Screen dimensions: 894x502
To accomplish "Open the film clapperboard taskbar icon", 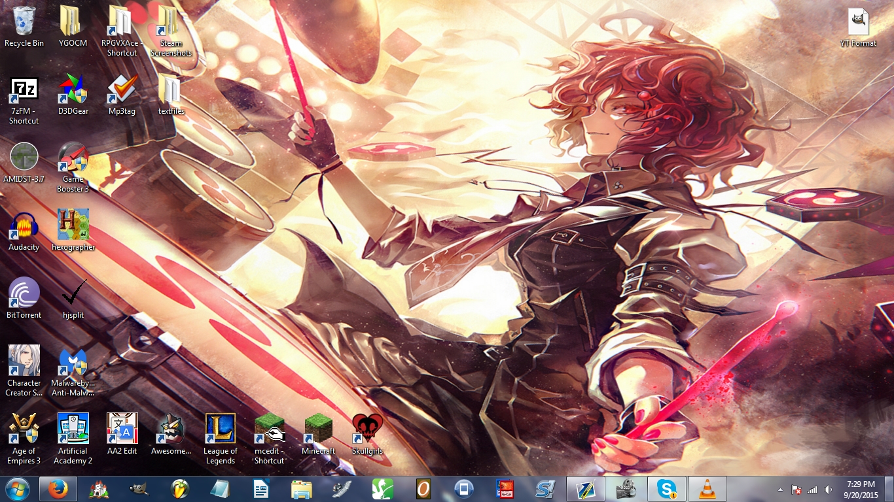I will 626,489.
